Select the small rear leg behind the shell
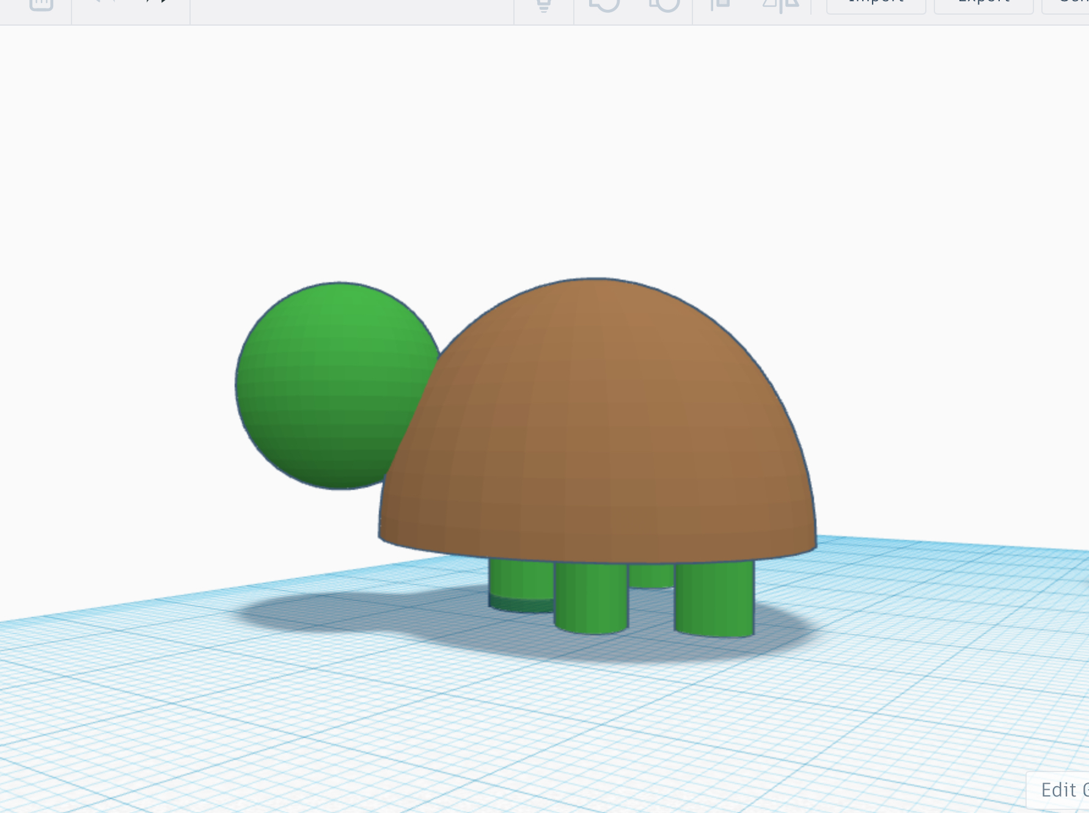This screenshot has height=813, width=1089. pos(651,575)
